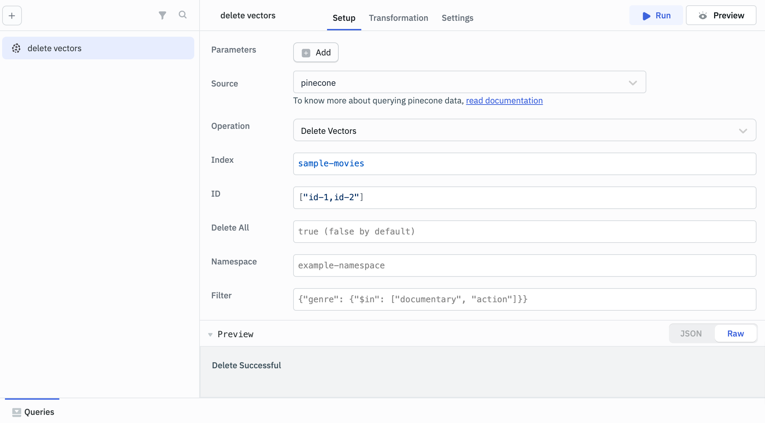The width and height of the screenshot is (765, 423).
Task: Click the Delete All input field
Action: 524,232
